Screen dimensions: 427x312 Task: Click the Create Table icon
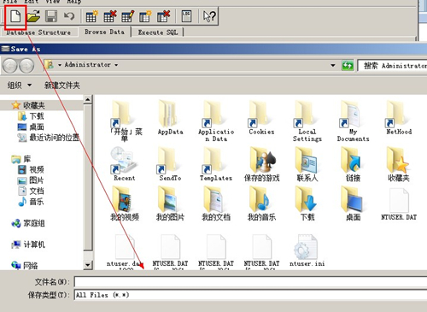92,16
